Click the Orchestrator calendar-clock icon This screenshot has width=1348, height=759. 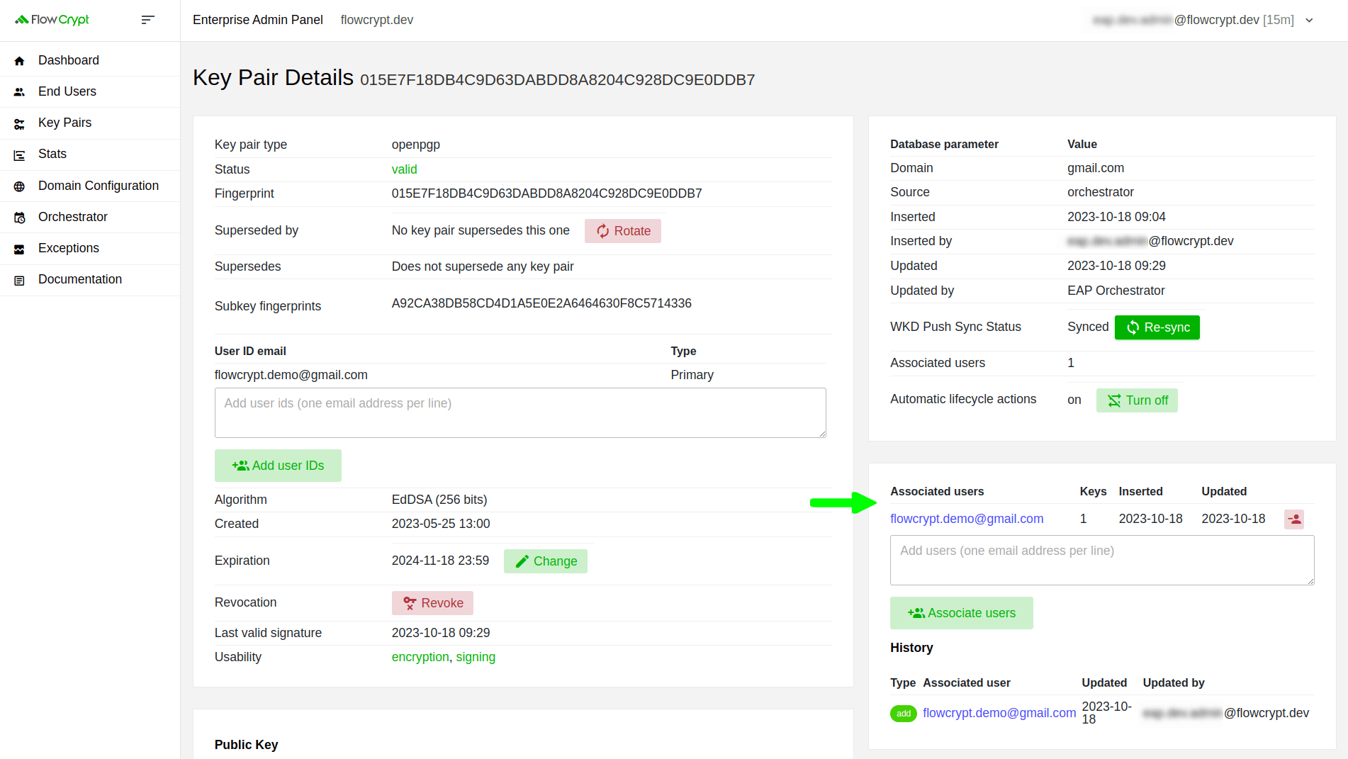pos(19,218)
